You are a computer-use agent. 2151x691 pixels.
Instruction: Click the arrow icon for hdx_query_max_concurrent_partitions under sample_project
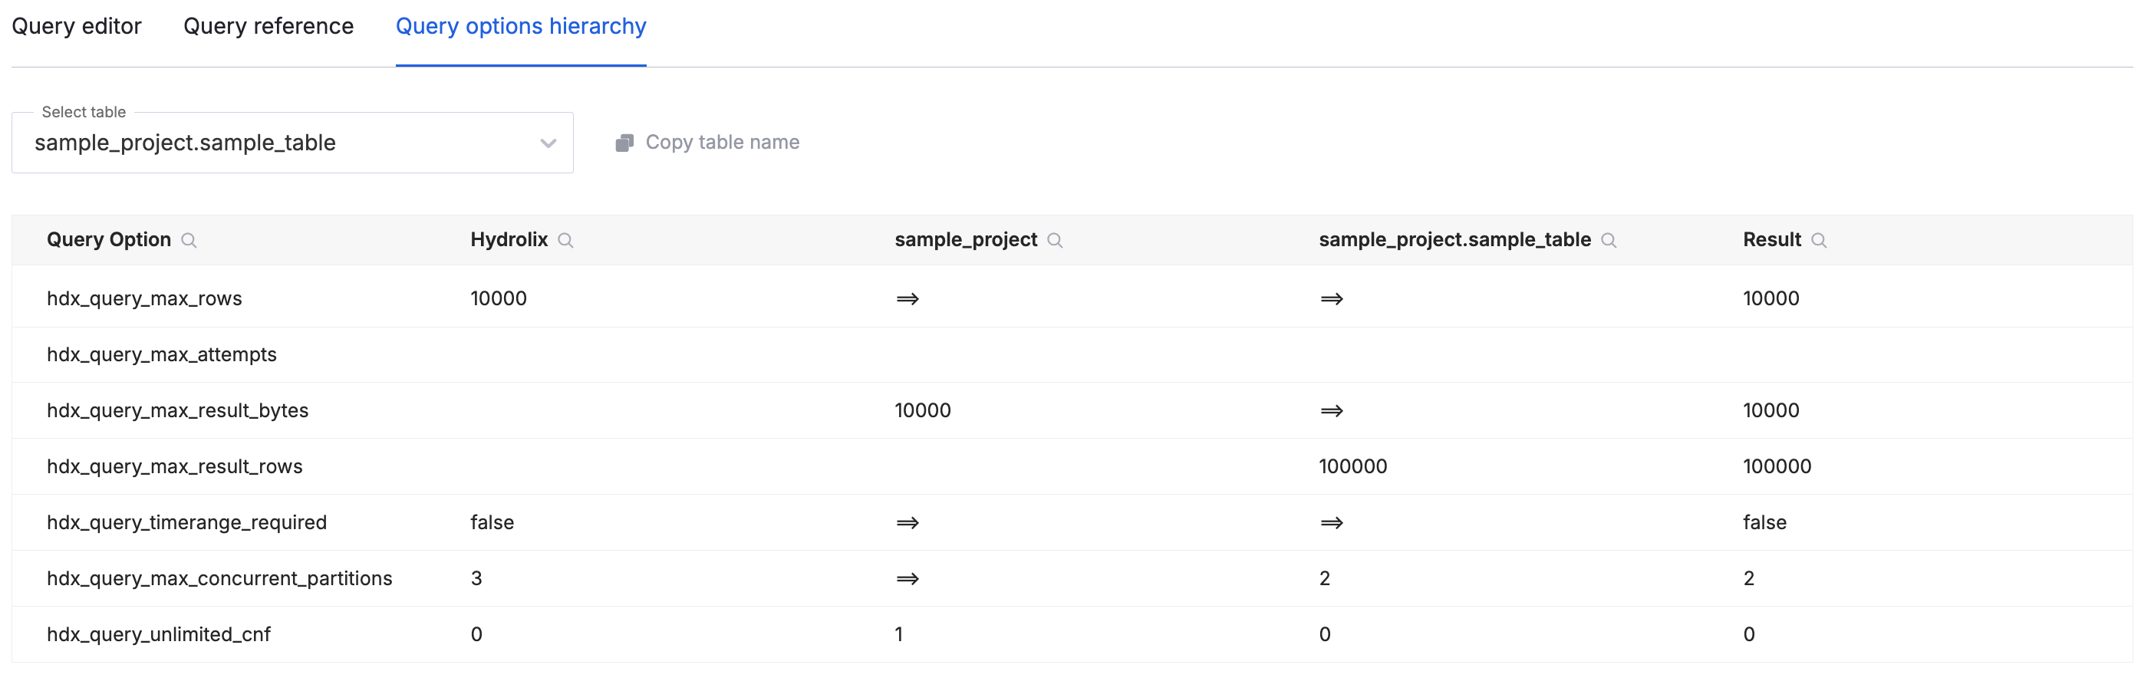pos(907,577)
